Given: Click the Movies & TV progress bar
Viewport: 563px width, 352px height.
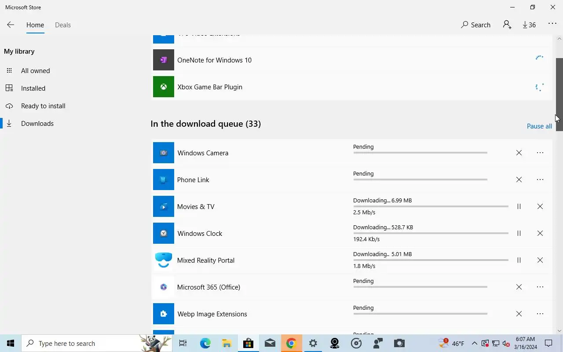Looking at the screenshot, I should tap(431, 206).
